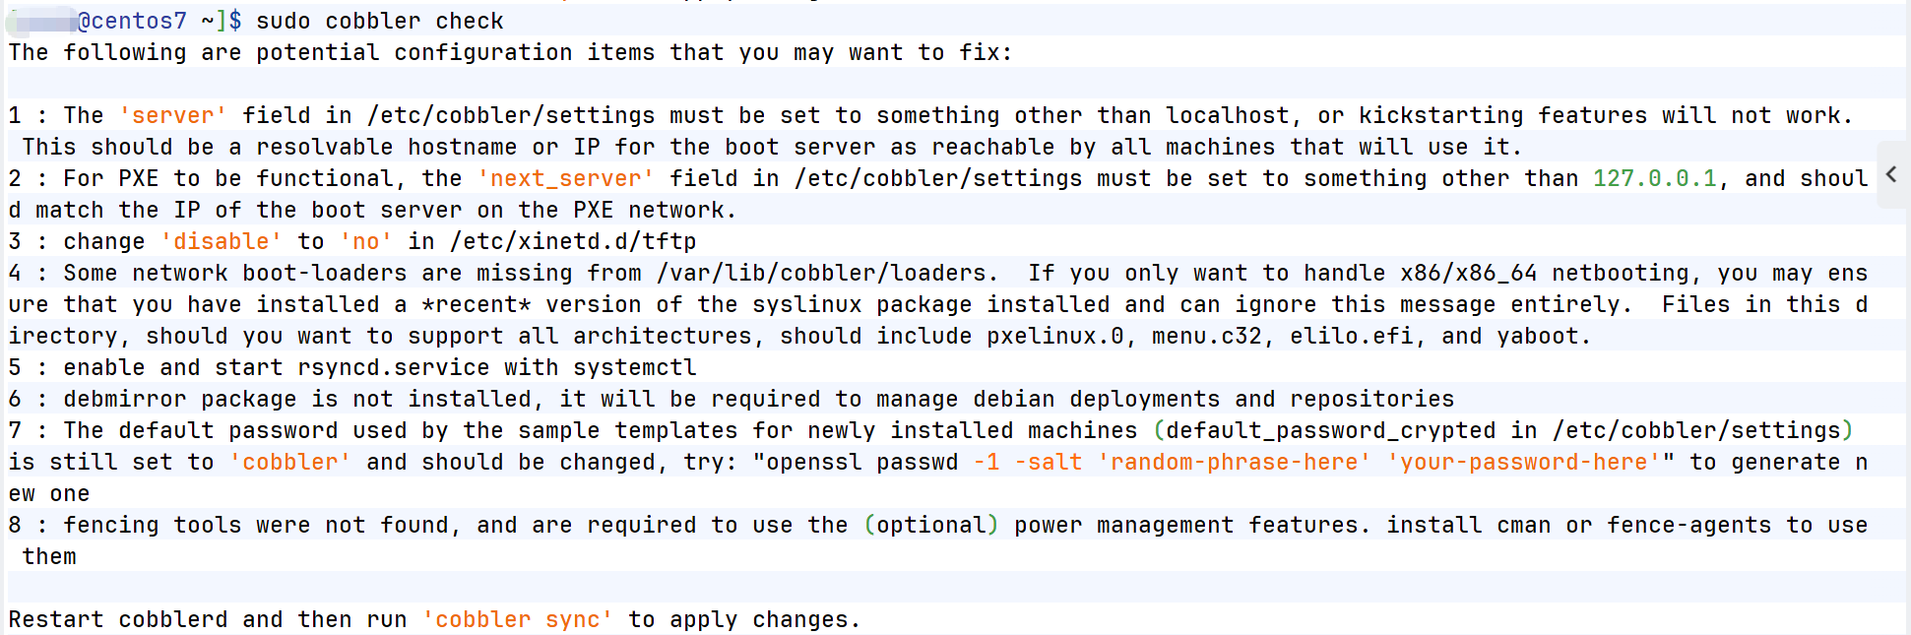The width and height of the screenshot is (1911, 635).
Task: Click the /etc/xinetd.d/tftp path
Action: click(x=572, y=241)
